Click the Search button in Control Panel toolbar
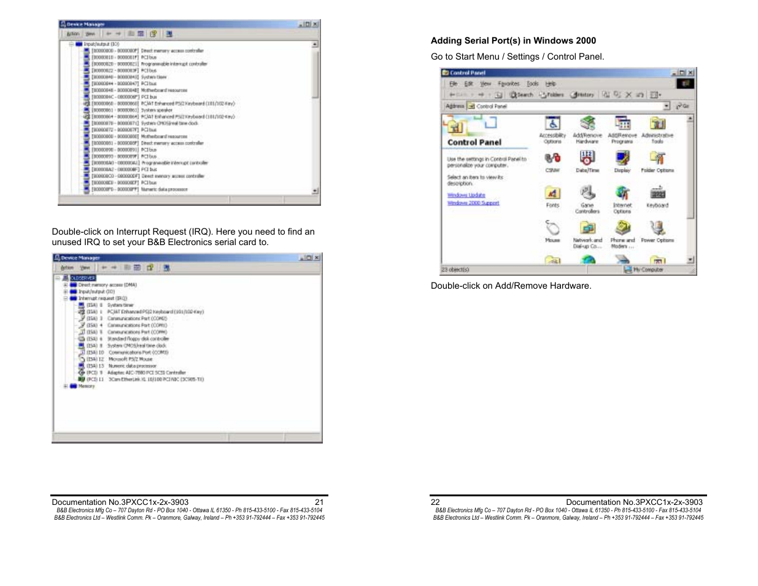Image resolution: width=758 pixels, height=586 pixels. pyautogui.click(x=522, y=95)
